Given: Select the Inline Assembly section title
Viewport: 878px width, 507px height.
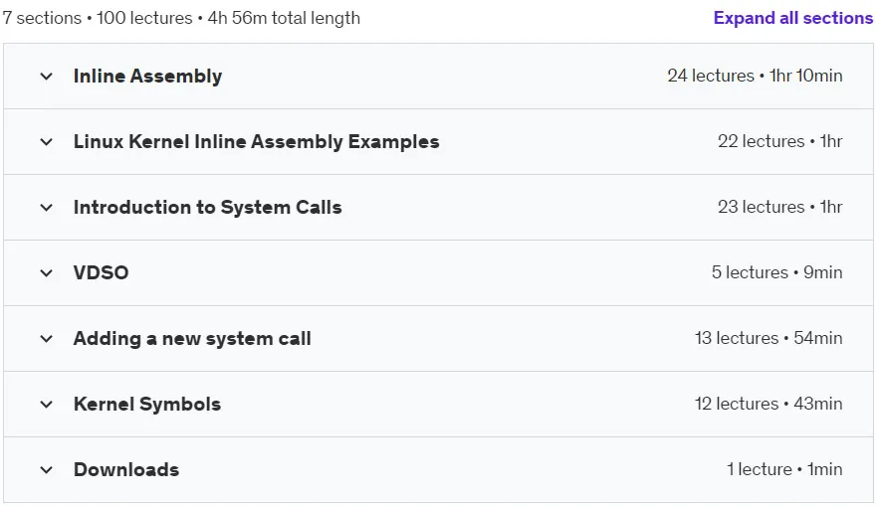Looking at the screenshot, I should pos(147,76).
